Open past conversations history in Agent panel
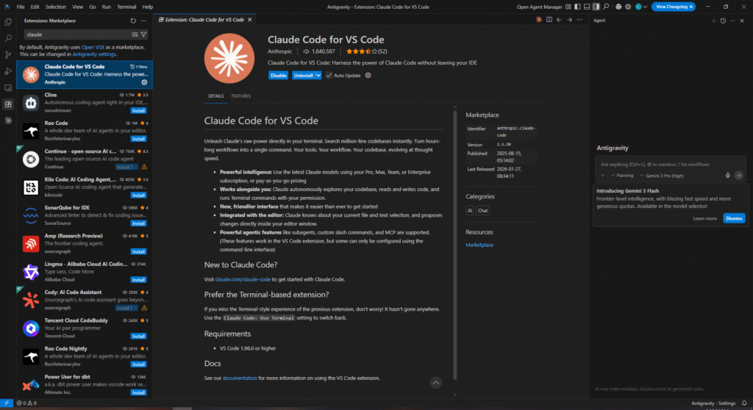The height and width of the screenshot is (410, 753). click(x=723, y=21)
